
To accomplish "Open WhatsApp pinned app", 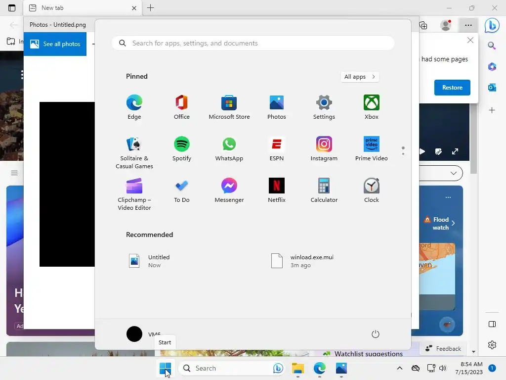I will coord(229,149).
